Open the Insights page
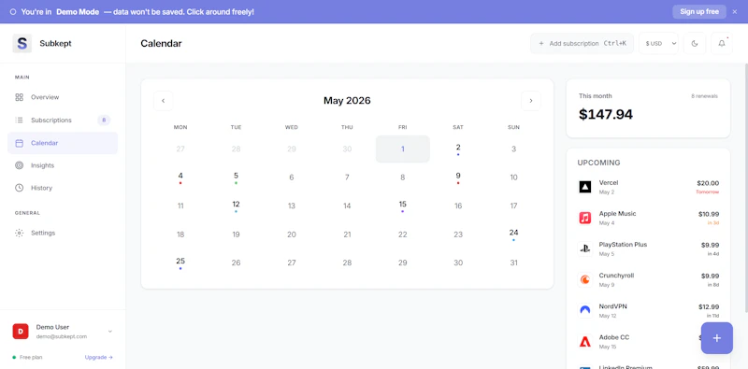The height and width of the screenshot is (369, 748). coord(63,165)
